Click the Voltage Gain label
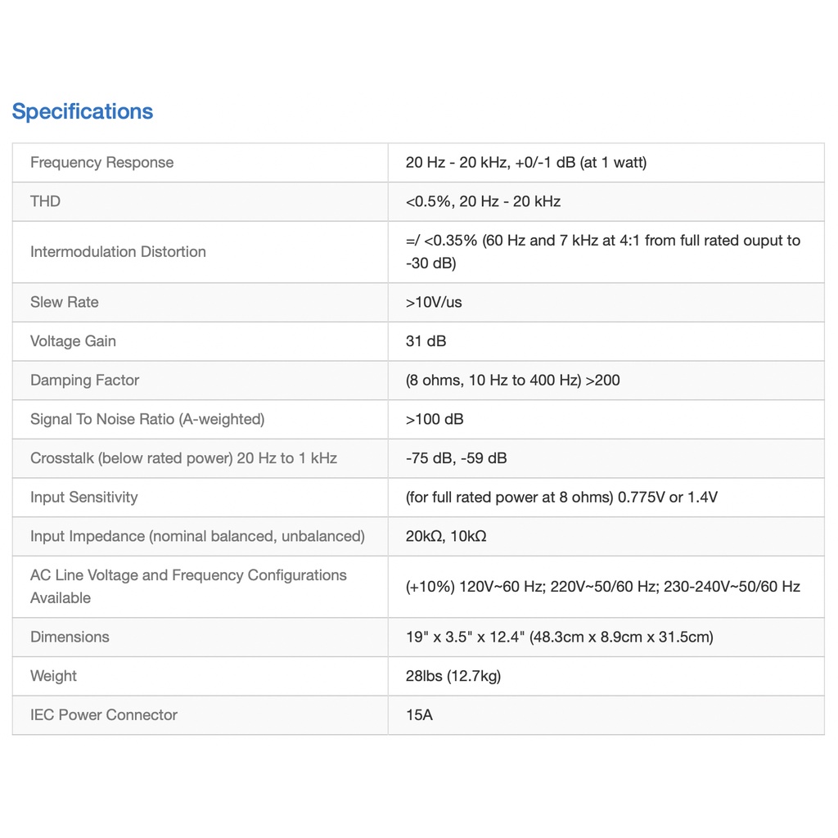This screenshot has height=838, width=838. click(73, 341)
